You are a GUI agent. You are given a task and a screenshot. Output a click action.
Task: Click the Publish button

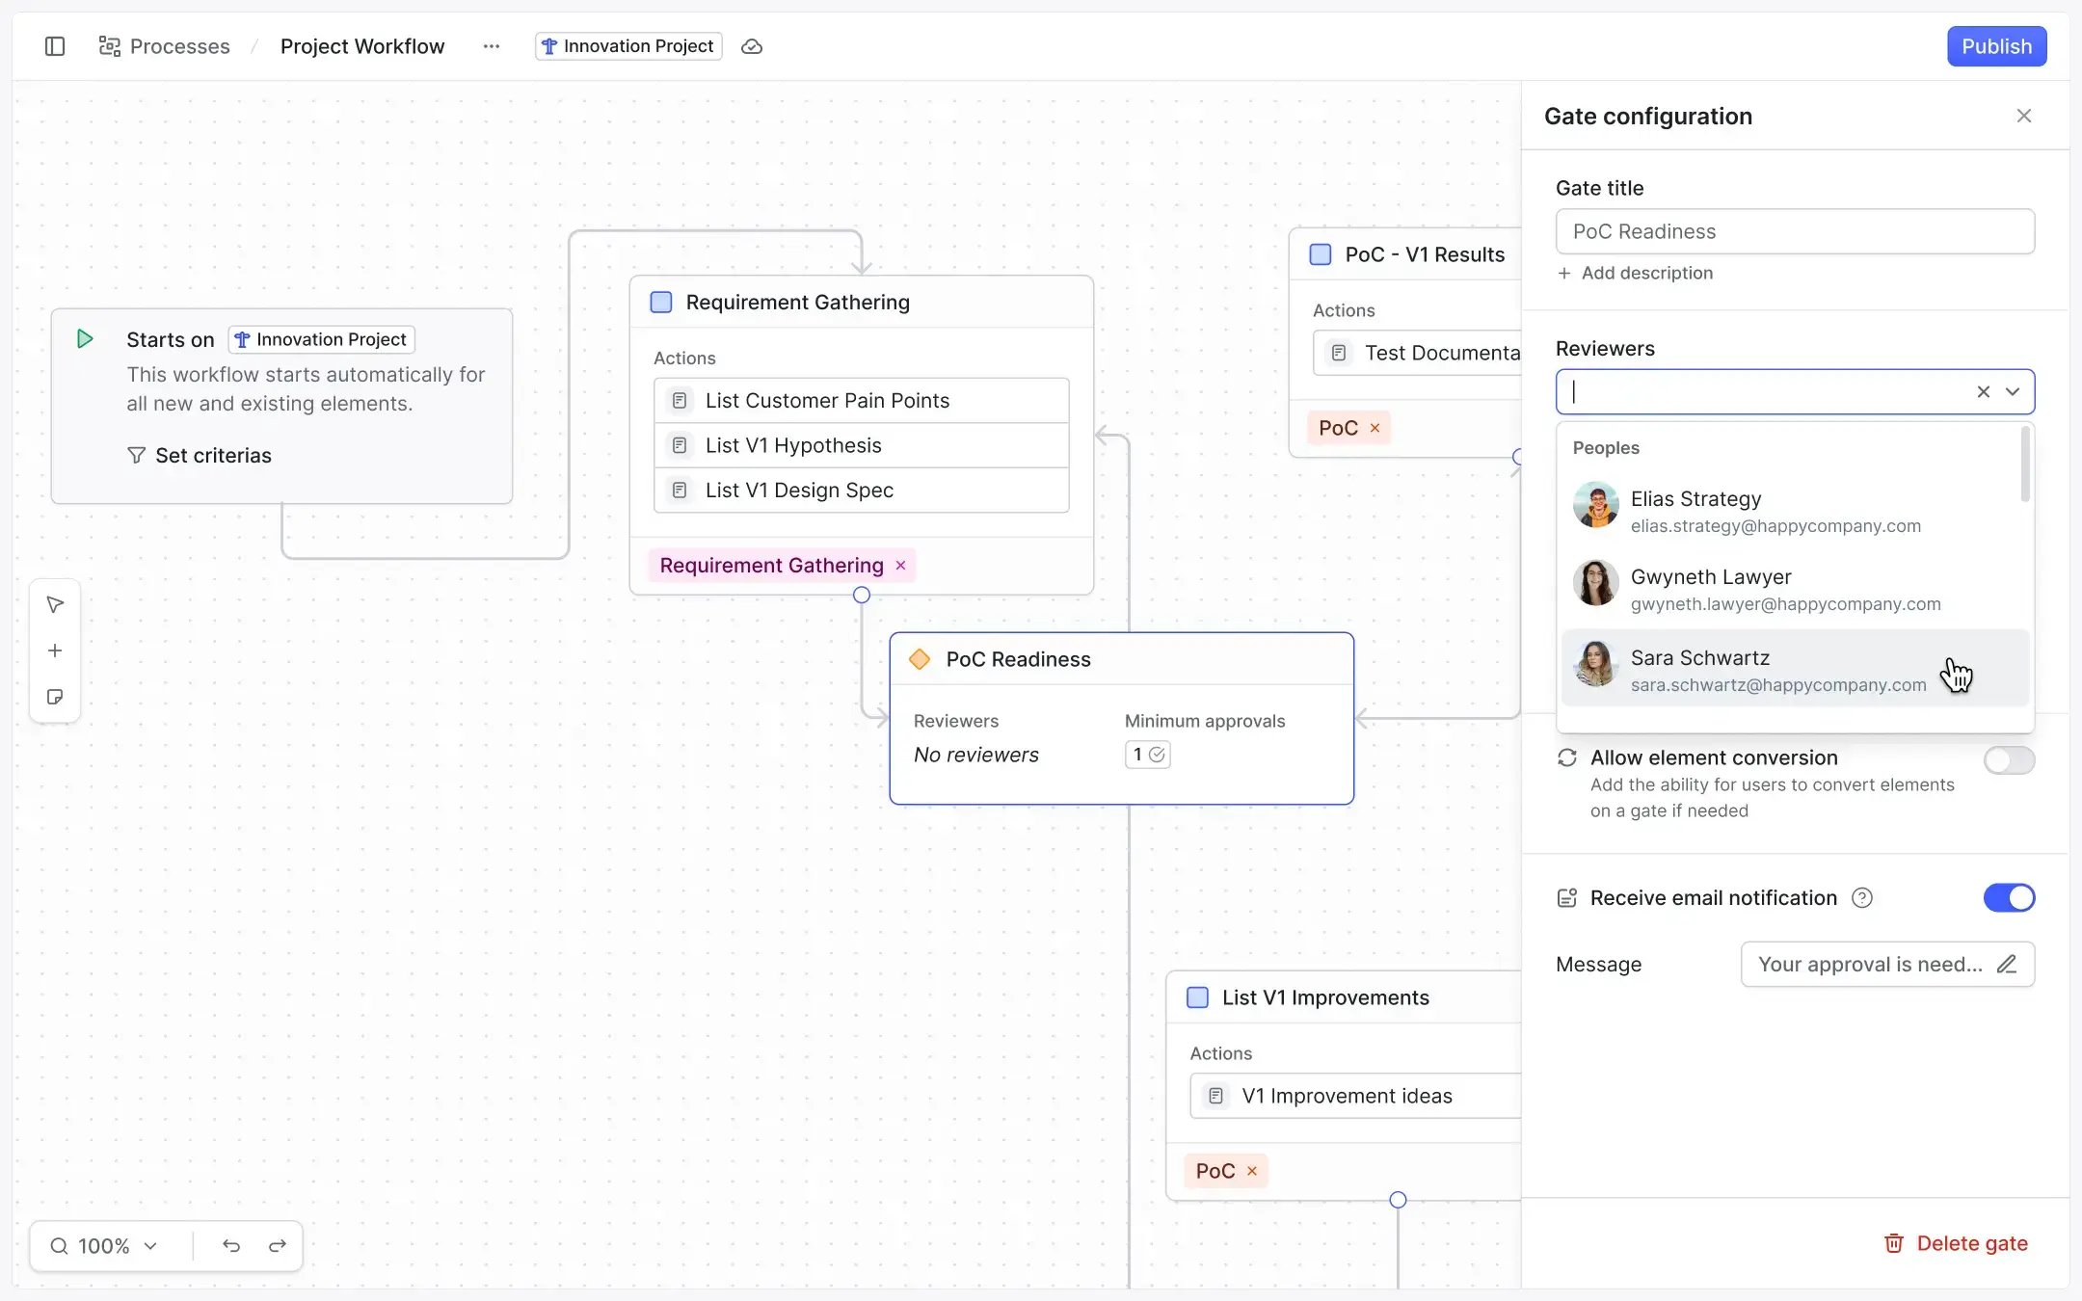tap(1995, 45)
